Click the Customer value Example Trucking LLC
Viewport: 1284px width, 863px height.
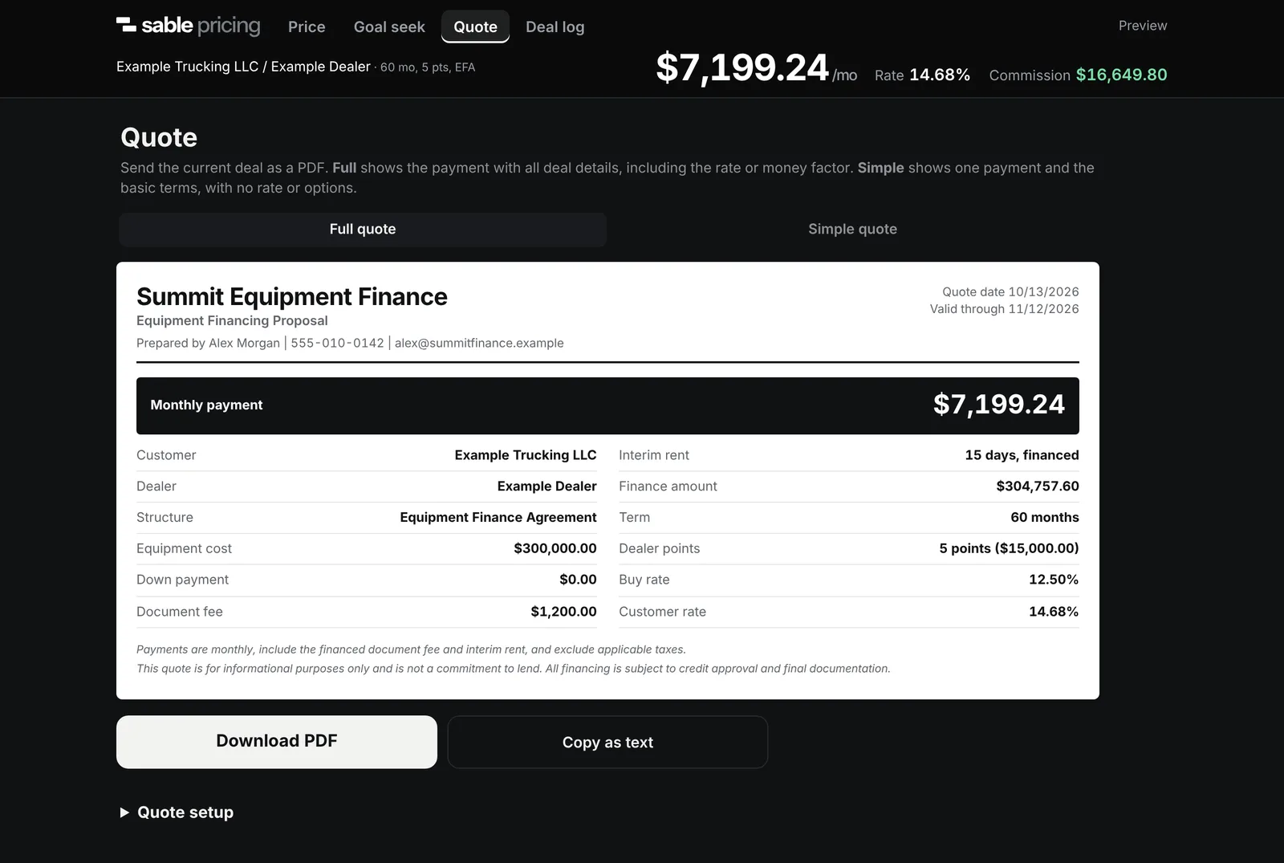[x=526, y=455]
